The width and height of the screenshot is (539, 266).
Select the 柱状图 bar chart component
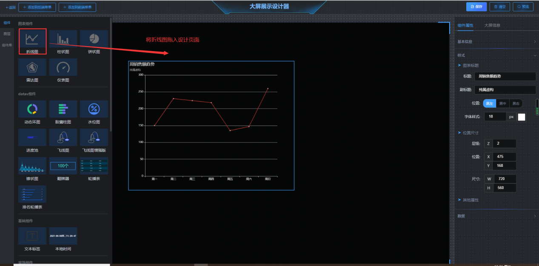tap(63, 42)
